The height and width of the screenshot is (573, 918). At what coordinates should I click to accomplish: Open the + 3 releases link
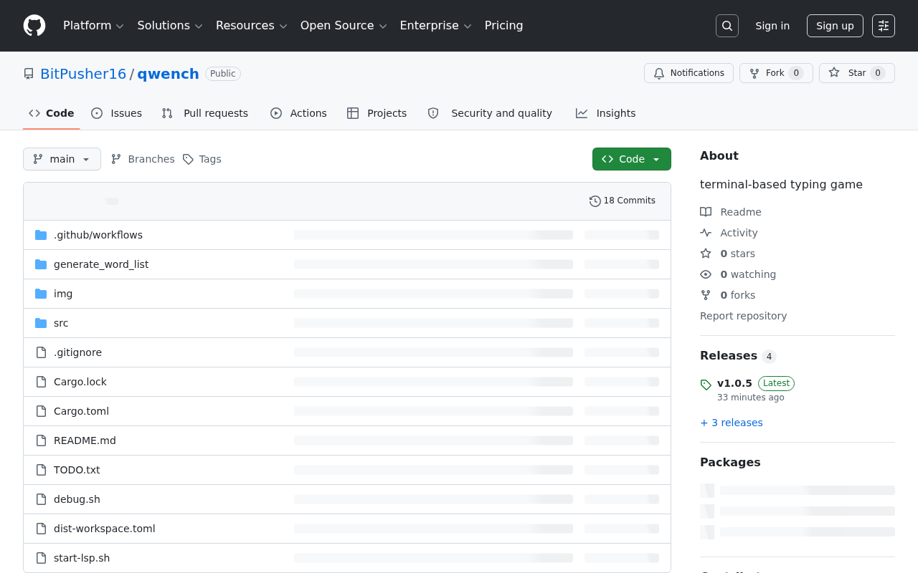[732, 423]
